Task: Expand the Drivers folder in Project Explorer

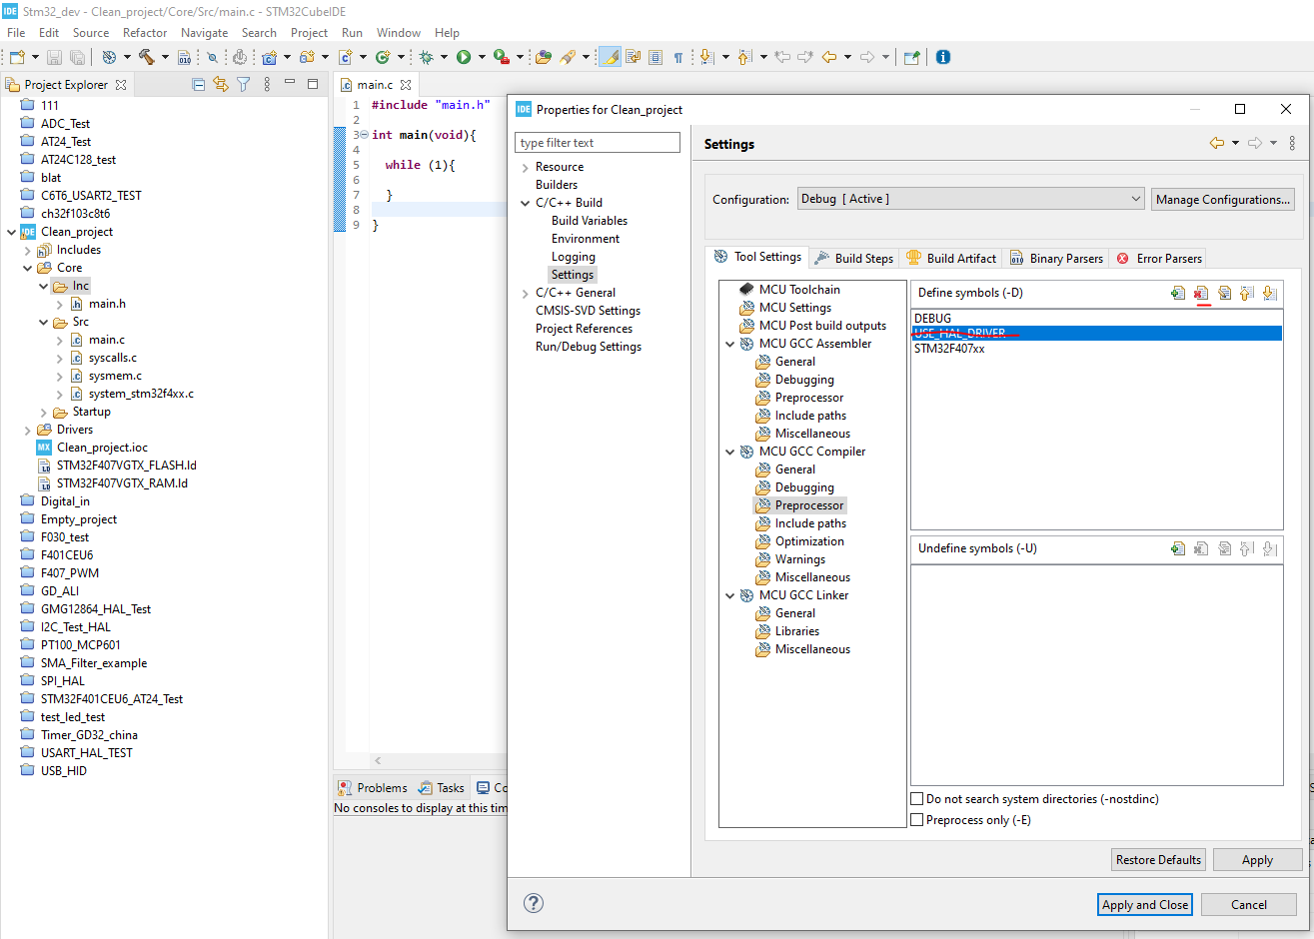Action: pyautogui.click(x=27, y=429)
